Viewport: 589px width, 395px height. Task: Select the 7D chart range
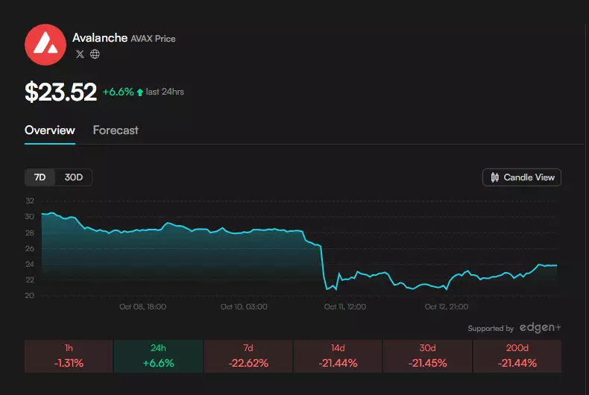(x=40, y=177)
